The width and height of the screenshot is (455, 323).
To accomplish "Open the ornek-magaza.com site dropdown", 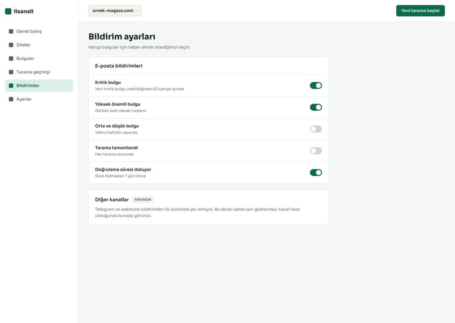I will click(x=115, y=11).
